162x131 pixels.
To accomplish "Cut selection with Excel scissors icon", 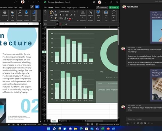I will tap(56, 11).
